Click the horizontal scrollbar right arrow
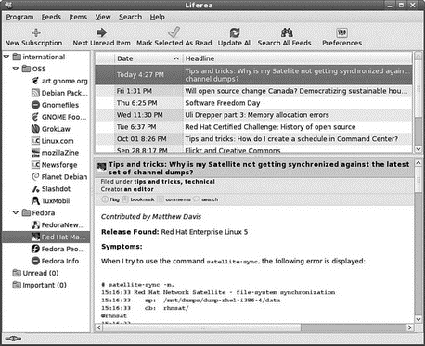Screen dimensions: 425x346 (x=410, y=327)
